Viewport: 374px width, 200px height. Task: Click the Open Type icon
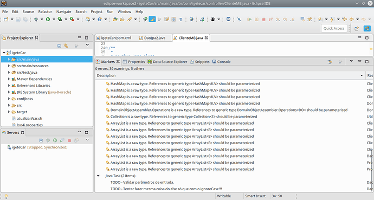tap(115, 20)
